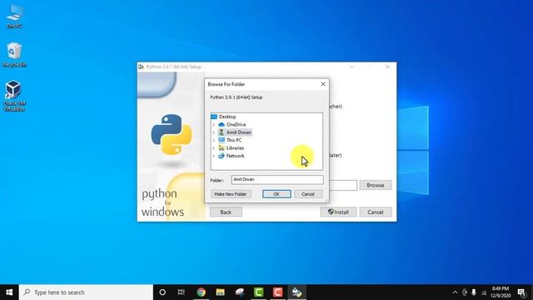Click the network status tray icon
Screen dimensions: 533x300
pos(484,292)
